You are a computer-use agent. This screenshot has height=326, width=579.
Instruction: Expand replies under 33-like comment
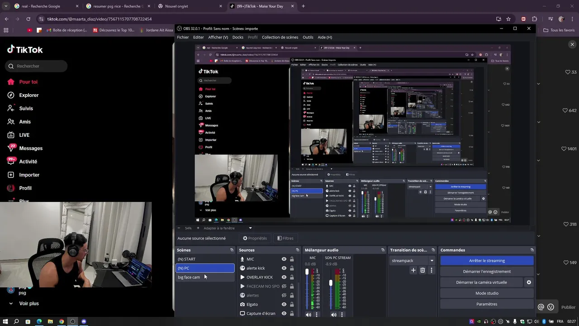tap(539, 84)
